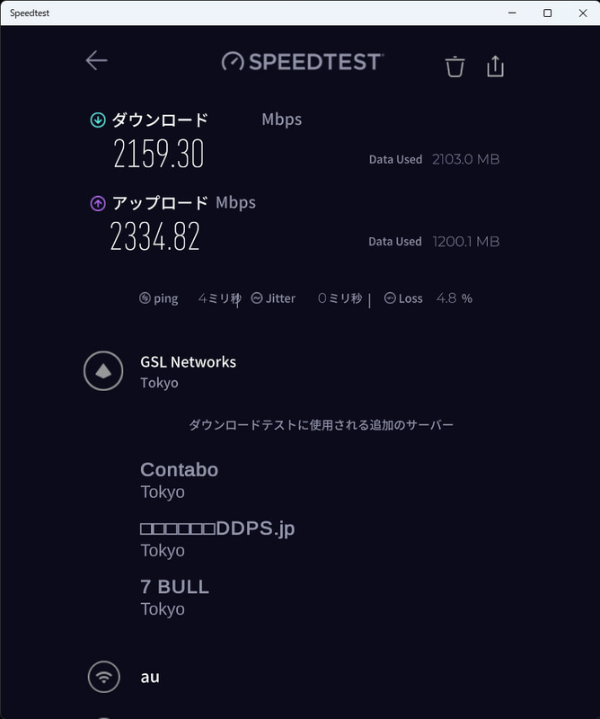Click the au provider name
600x719 pixels.
tap(150, 677)
